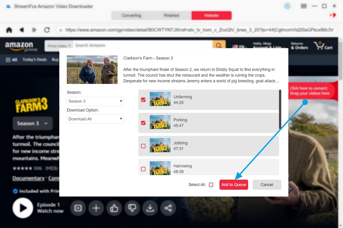Screen dimensions: 343x228
Task: Switch to the Converting tab
Action: pyautogui.click(x=131, y=15)
